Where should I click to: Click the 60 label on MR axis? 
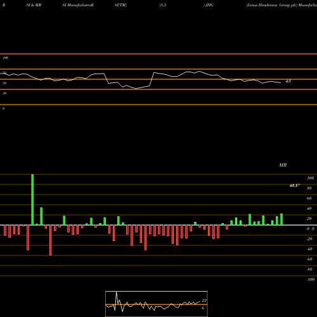tap(309, 198)
